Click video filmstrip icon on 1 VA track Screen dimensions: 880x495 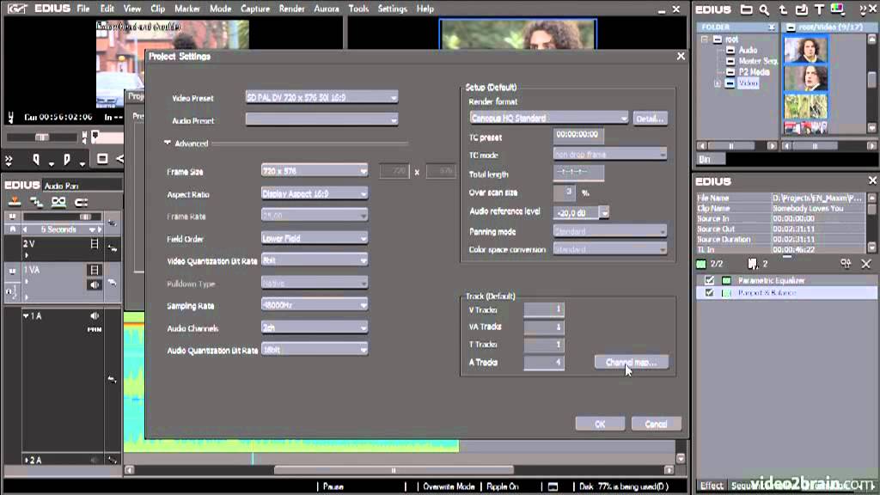(95, 270)
